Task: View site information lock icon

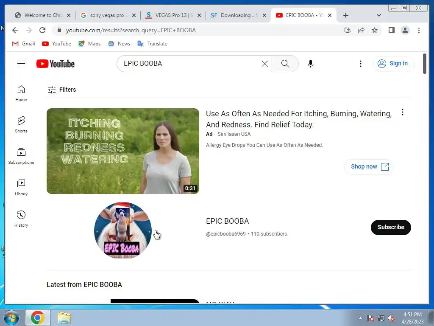Action: (59, 30)
